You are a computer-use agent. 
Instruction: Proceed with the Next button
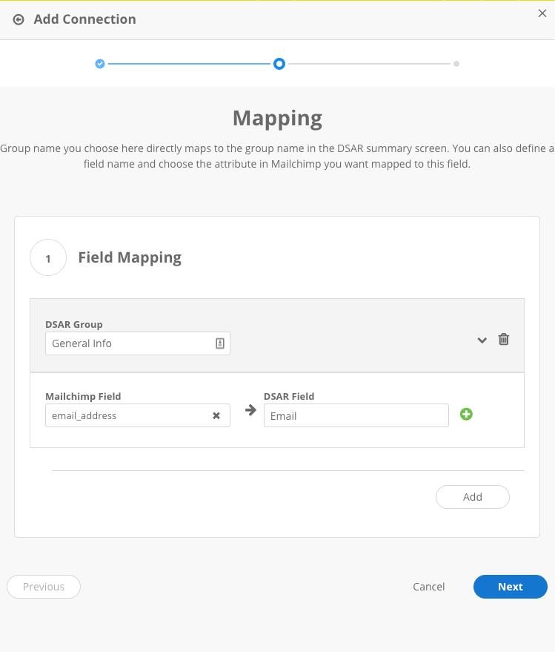click(510, 587)
